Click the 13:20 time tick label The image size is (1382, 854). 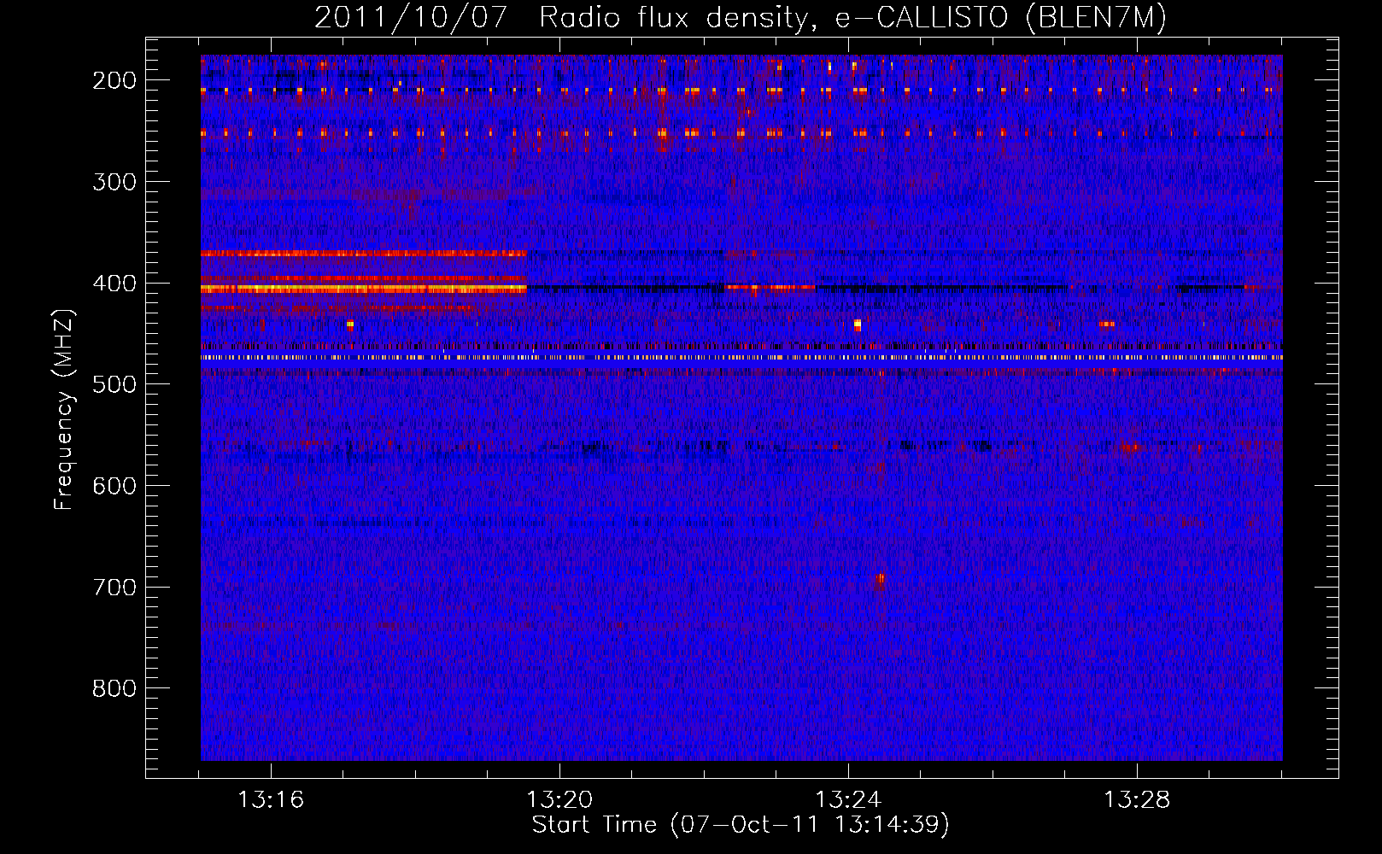pos(559,800)
